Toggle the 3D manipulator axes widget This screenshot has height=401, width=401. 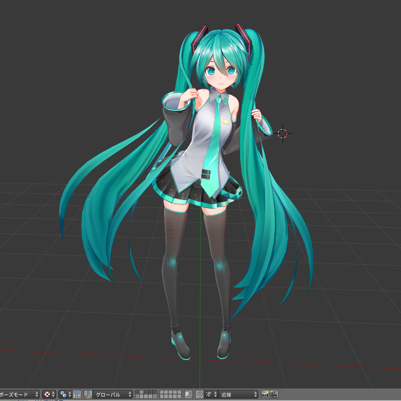pyautogui.click(x=88, y=394)
